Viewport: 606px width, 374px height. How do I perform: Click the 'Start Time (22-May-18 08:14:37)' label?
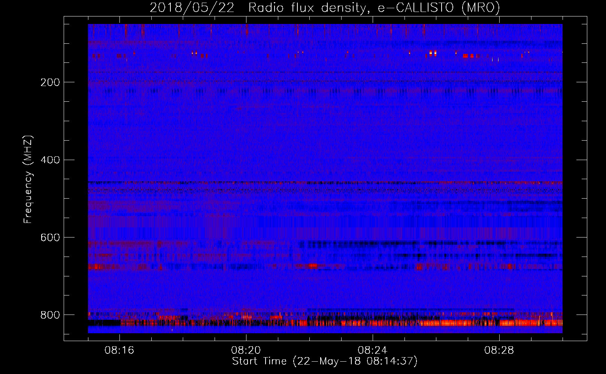(325, 361)
